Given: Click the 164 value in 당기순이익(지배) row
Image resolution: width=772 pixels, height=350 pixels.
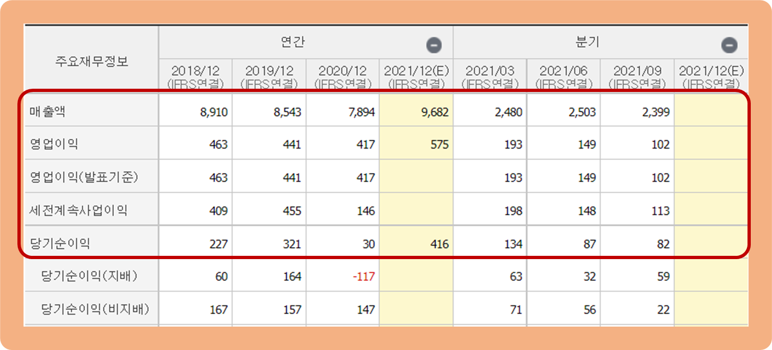Looking at the screenshot, I should point(292,277).
